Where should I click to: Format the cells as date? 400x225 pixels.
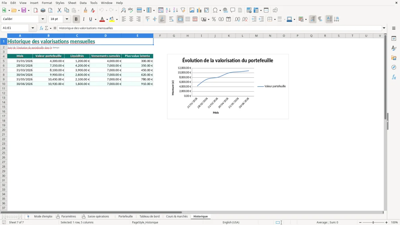tap(229, 19)
